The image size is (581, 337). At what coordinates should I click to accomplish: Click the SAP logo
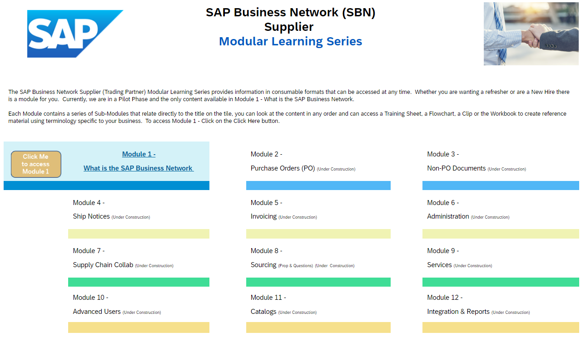click(75, 34)
